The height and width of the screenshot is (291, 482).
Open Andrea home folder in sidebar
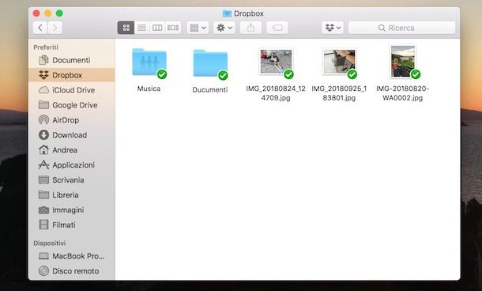point(71,150)
